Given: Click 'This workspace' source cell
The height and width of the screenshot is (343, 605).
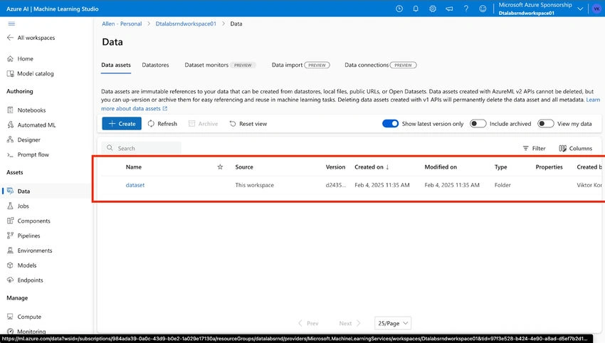Looking at the screenshot, I should [254, 185].
